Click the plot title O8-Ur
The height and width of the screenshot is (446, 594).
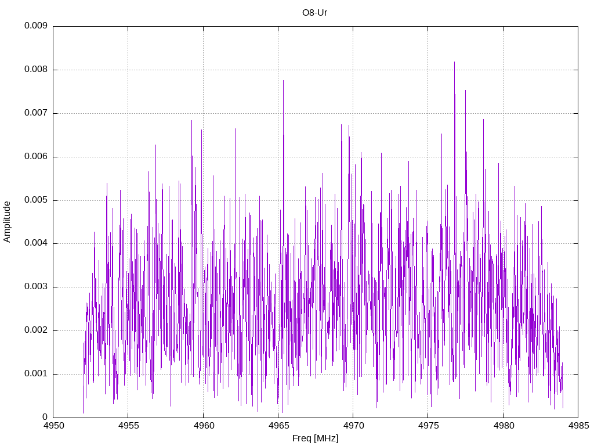314,13
